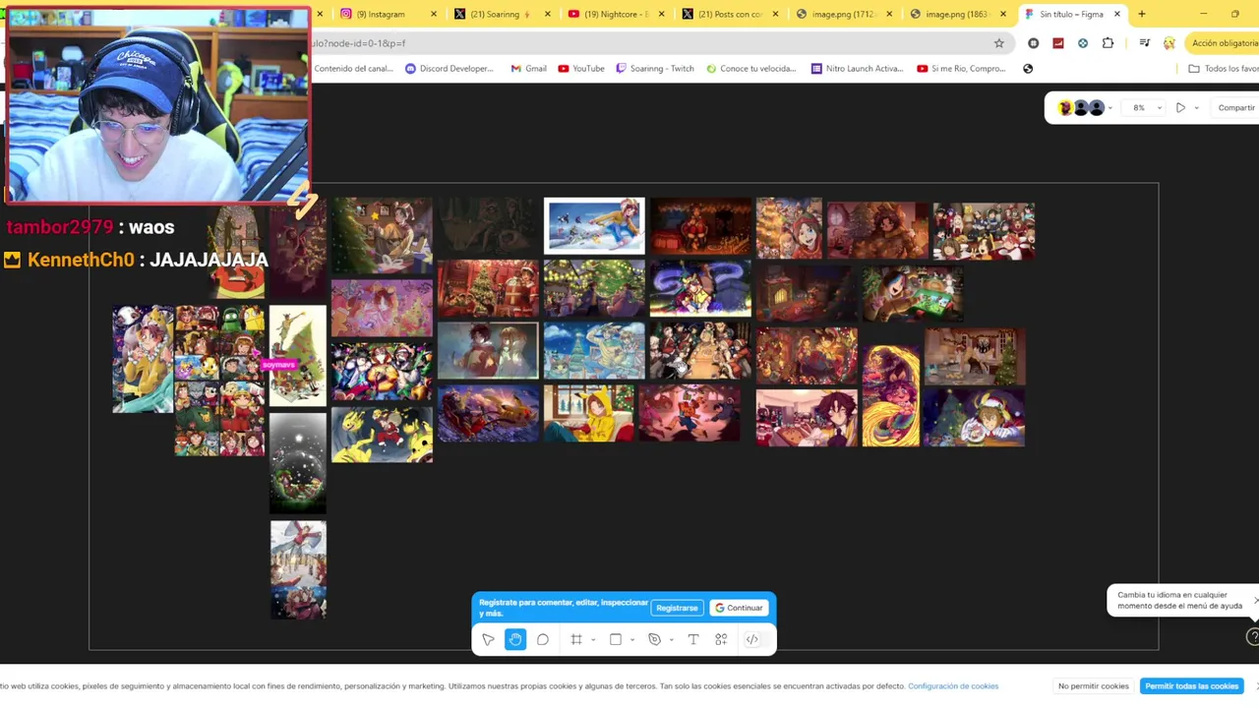Image resolution: width=1259 pixels, height=708 pixels.
Task: Toggle Dev Mode code switch
Action: coord(752,639)
